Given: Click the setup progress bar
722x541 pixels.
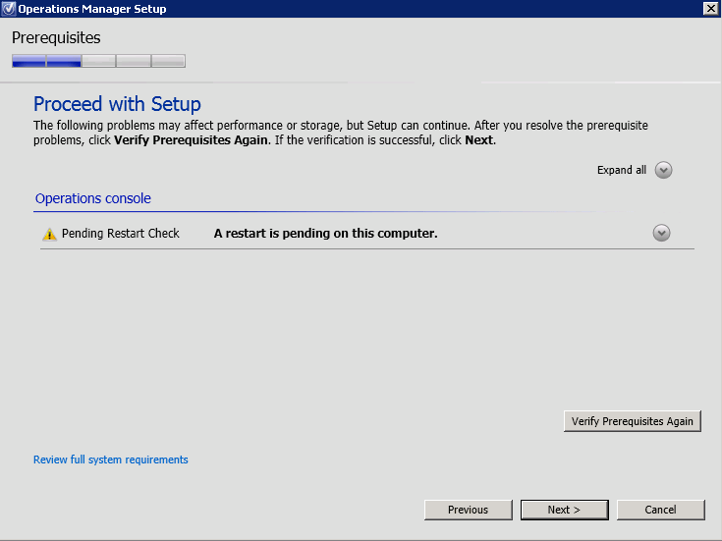Looking at the screenshot, I should (x=98, y=61).
